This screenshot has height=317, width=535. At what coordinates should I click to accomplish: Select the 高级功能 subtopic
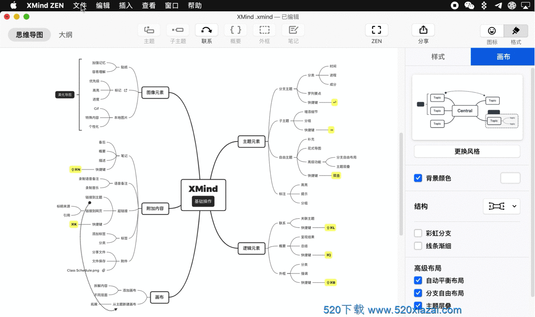(x=314, y=162)
